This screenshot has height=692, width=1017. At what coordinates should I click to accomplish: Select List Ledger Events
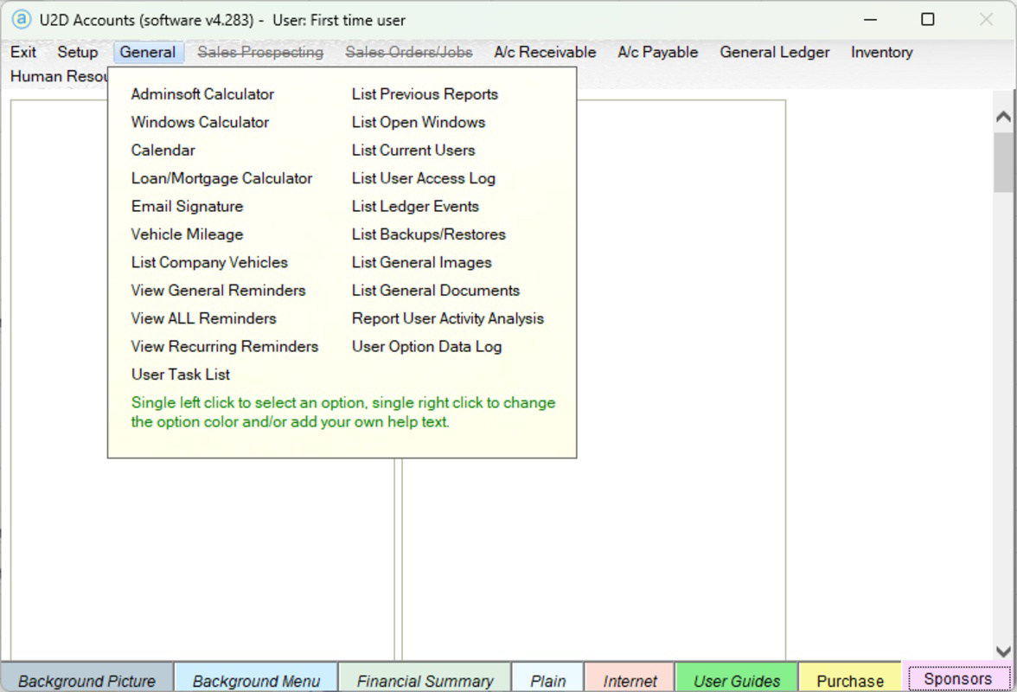[x=415, y=206]
